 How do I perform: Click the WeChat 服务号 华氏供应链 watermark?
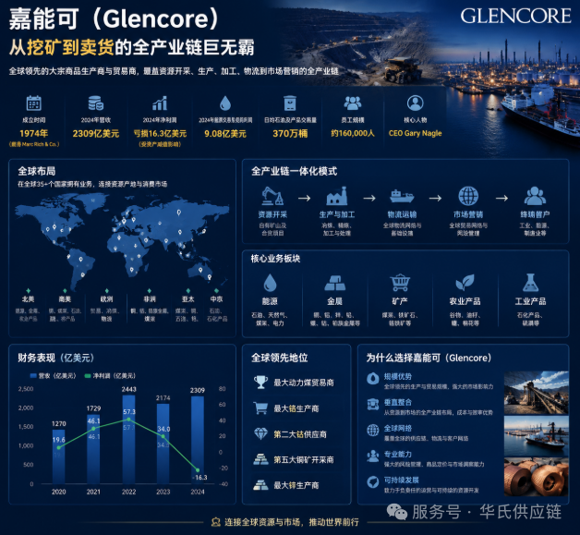[x=474, y=512]
